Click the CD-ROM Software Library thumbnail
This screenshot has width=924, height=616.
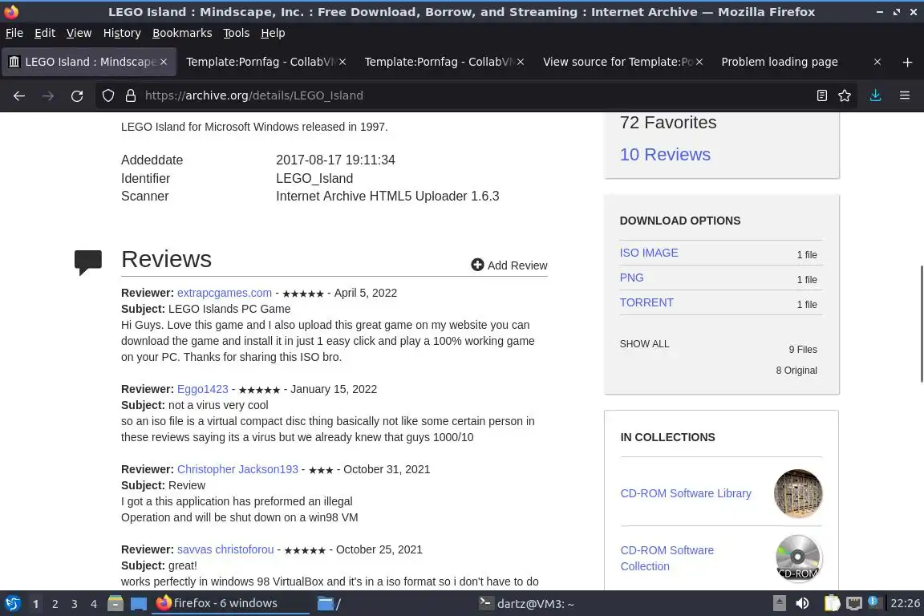click(798, 493)
